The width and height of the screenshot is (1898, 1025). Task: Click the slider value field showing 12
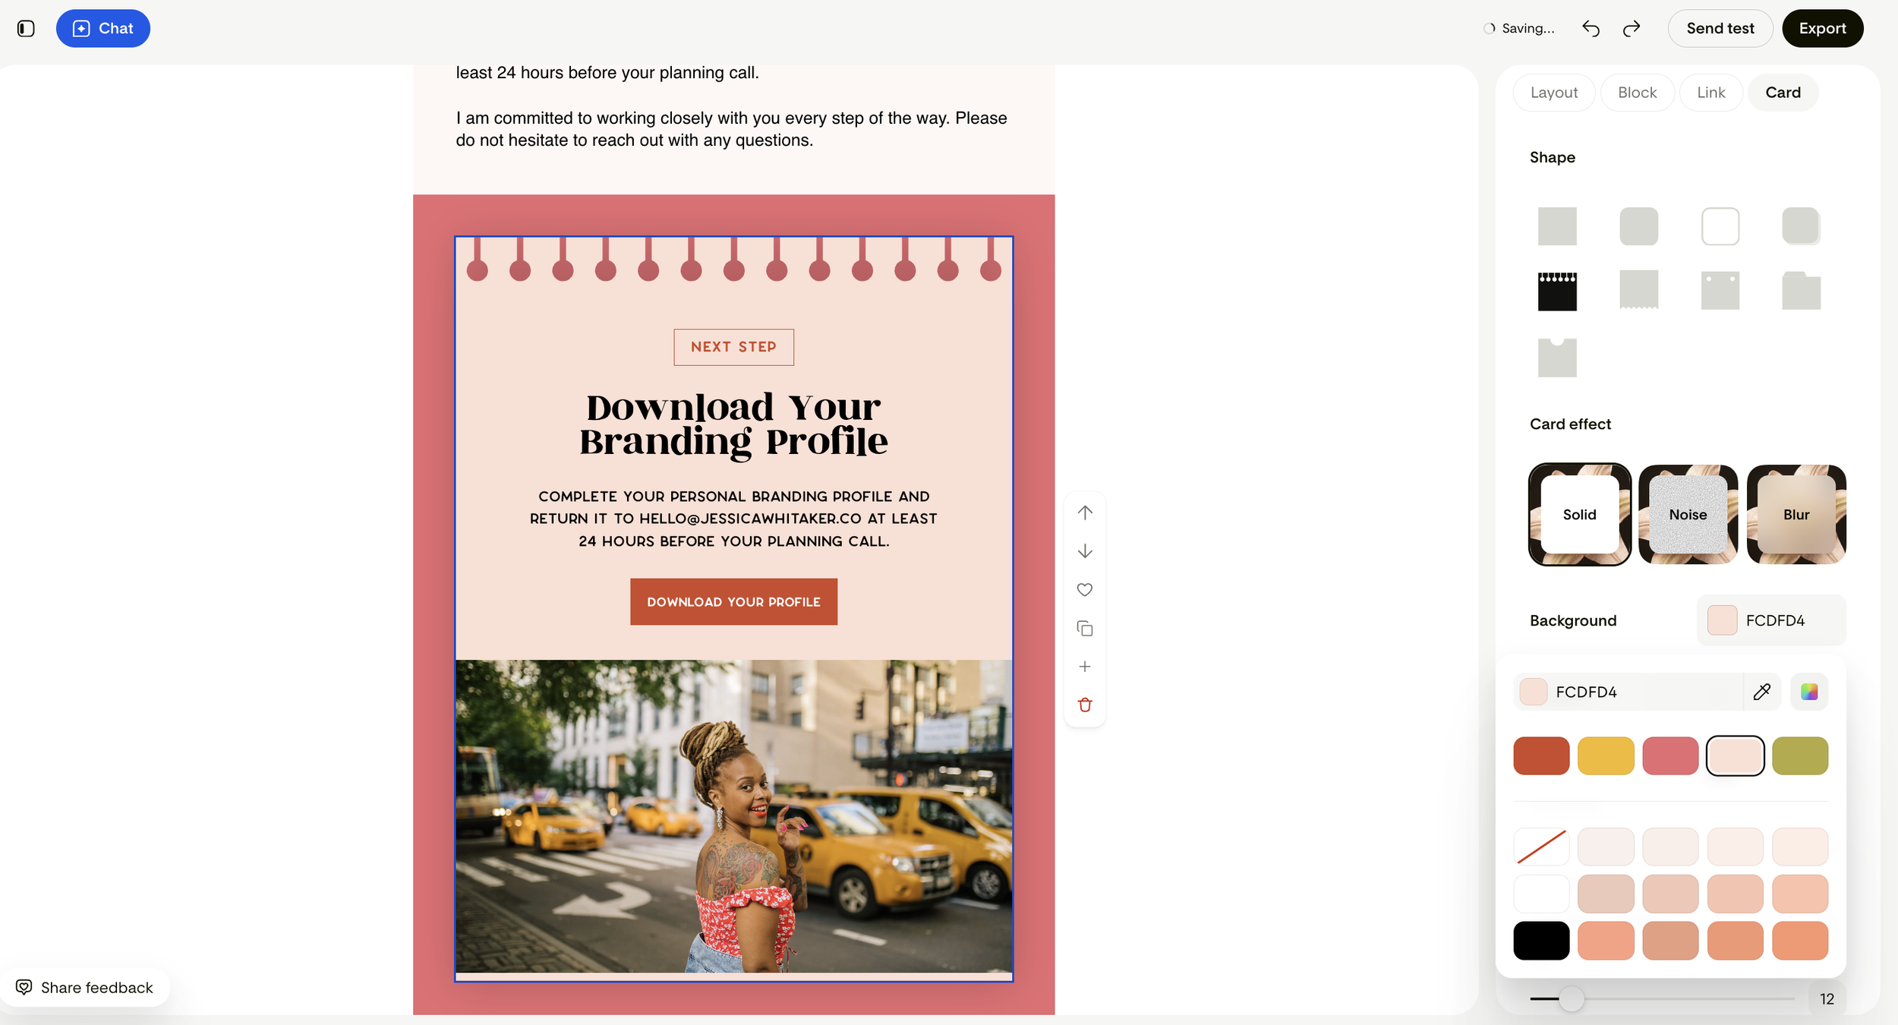click(x=1827, y=998)
